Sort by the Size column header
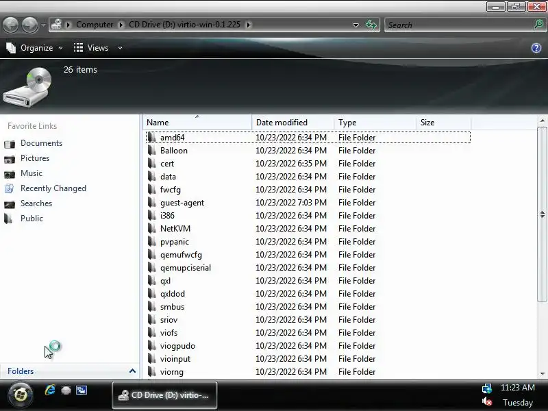The width and height of the screenshot is (548, 411). point(443,123)
